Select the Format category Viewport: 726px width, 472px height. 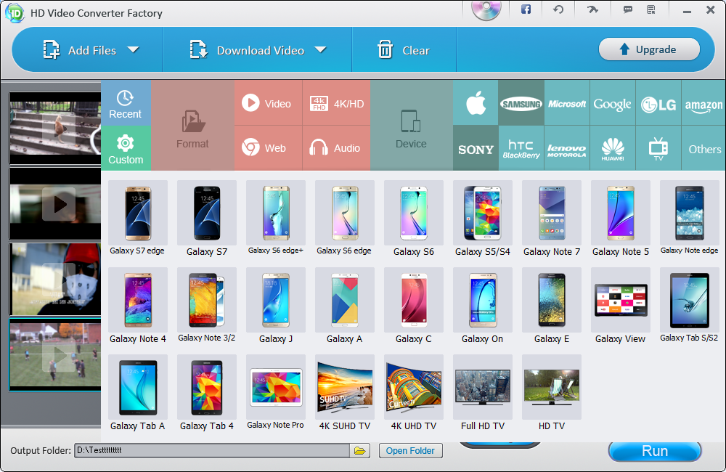(x=192, y=126)
